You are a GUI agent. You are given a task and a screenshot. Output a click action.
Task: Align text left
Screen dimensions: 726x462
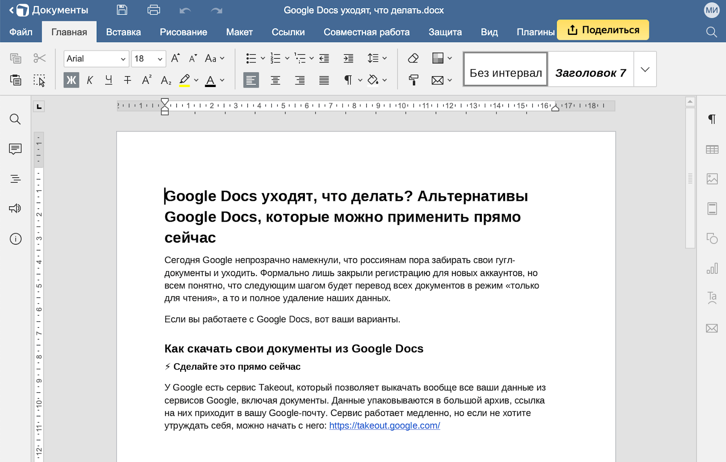251,80
